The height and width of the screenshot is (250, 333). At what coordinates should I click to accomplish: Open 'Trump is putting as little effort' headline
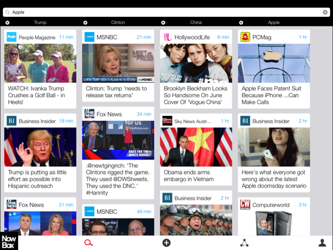[x=37, y=179]
